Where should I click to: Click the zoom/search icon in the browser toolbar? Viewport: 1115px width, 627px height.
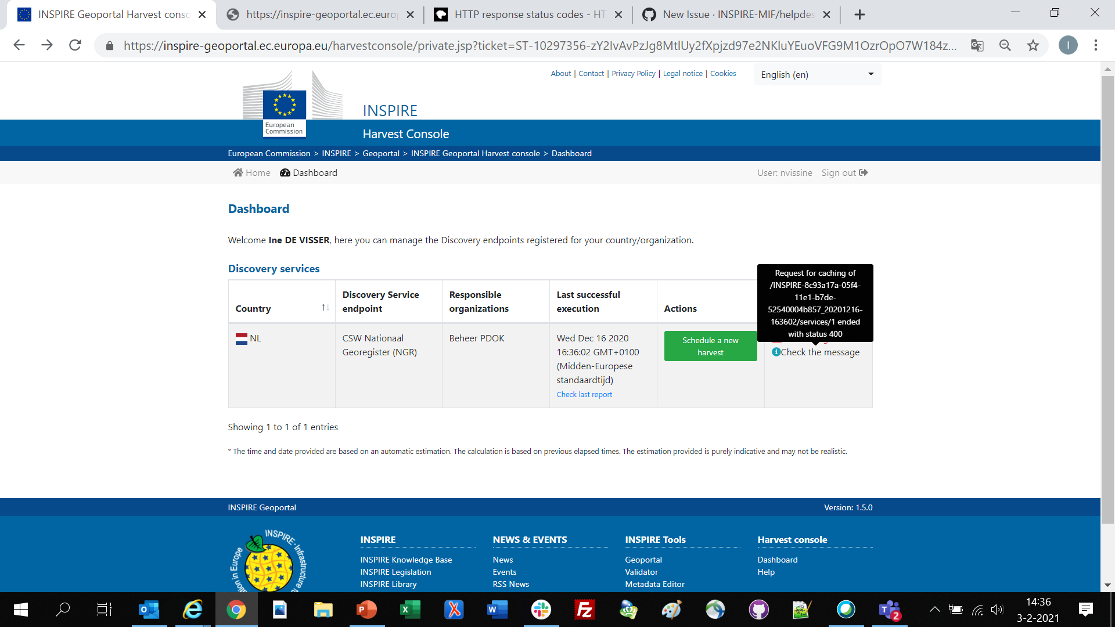coord(1005,45)
